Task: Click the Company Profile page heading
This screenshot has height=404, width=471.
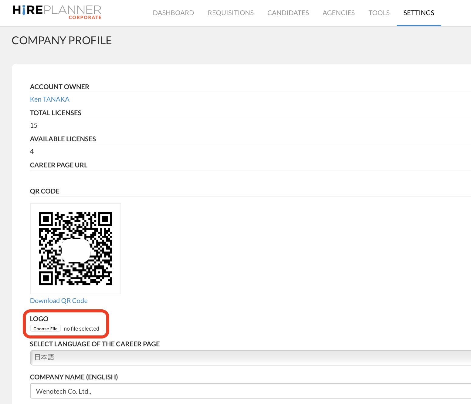Action: [x=62, y=40]
